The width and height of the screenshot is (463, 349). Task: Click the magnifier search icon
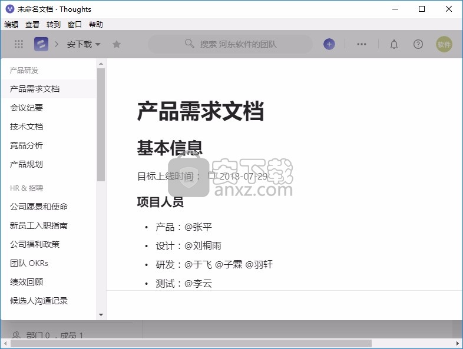(x=189, y=44)
